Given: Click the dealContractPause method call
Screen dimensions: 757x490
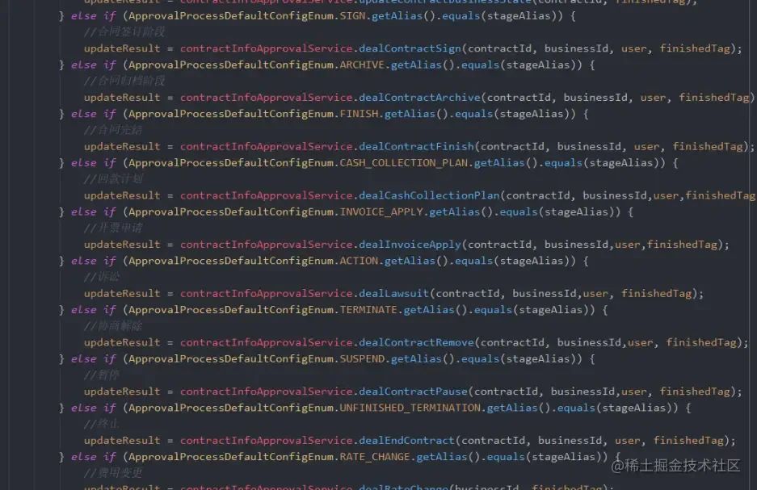Looking at the screenshot, I should (x=414, y=392).
